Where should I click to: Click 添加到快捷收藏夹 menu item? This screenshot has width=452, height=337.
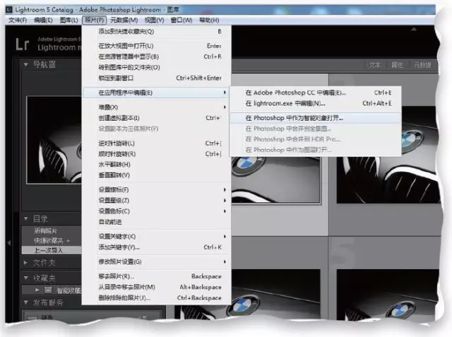coord(126,32)
